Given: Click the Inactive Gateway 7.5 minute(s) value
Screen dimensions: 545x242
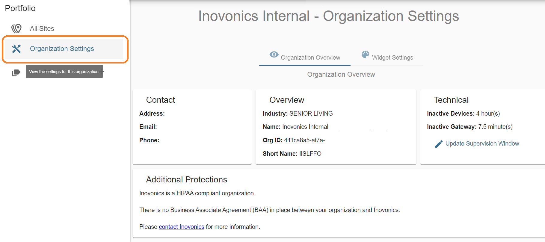Looking at the screenshot, I should (495, 127).
